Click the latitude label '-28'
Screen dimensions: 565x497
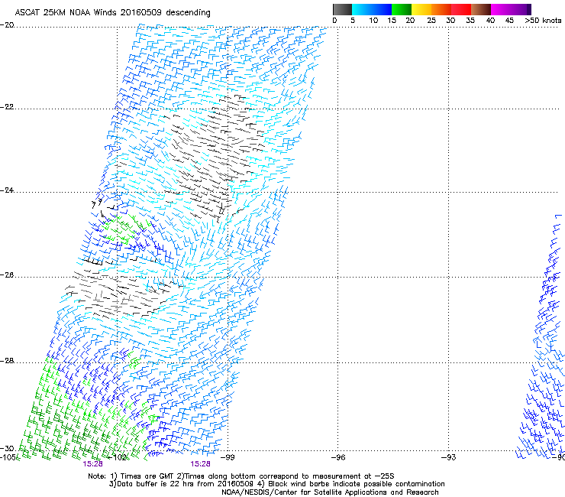pyautogui.click(x=7, y=361)
